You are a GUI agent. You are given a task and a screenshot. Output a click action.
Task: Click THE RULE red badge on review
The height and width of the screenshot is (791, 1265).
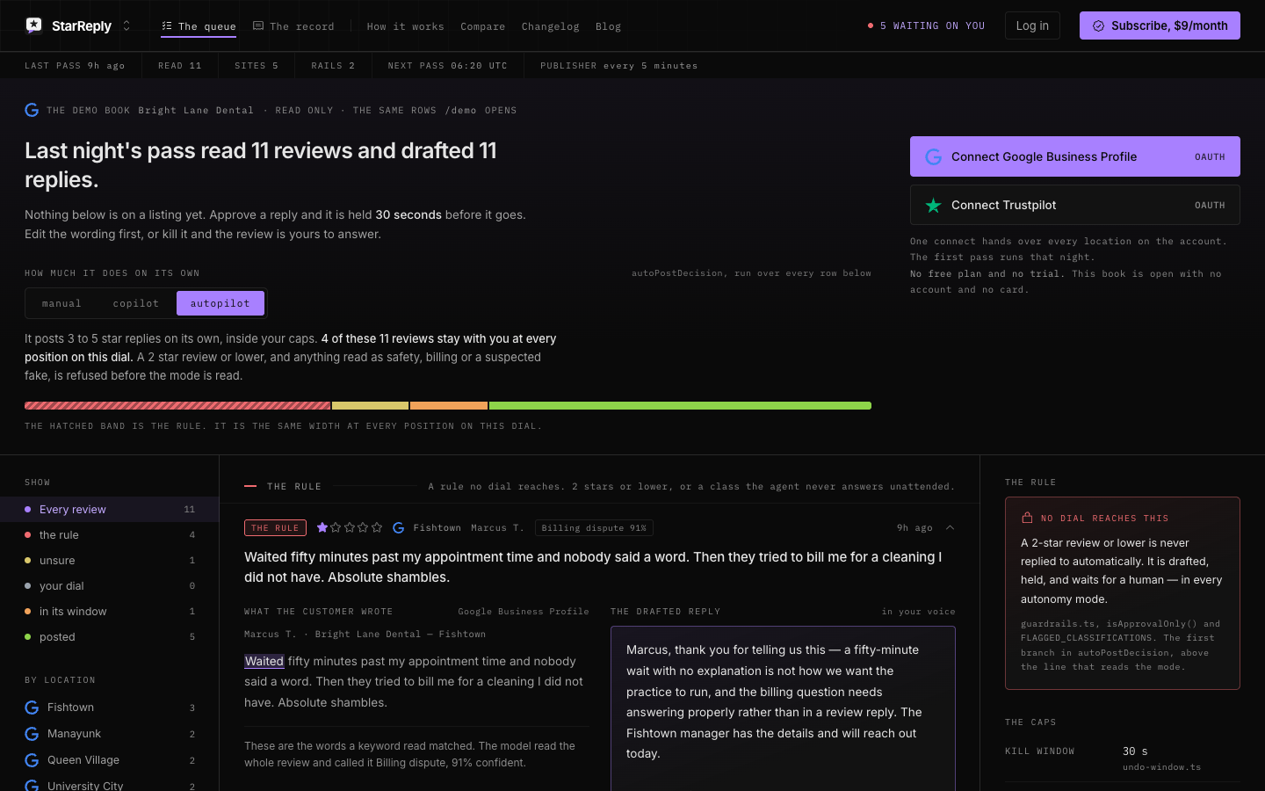275,527
